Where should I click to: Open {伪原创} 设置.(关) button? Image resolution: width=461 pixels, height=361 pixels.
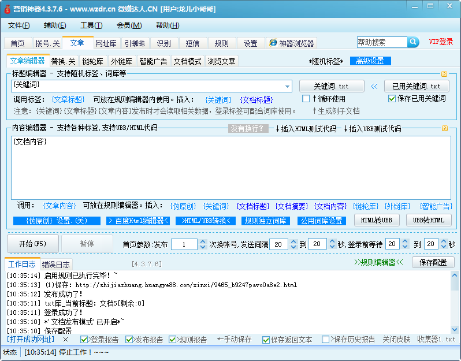(x=57, y=221)
